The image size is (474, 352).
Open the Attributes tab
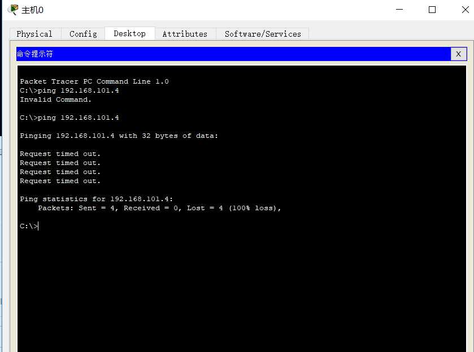click(x=185, y=34)
